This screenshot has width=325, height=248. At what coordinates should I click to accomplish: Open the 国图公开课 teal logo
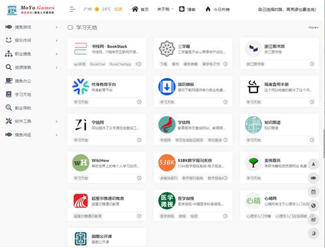click(81, 239)
